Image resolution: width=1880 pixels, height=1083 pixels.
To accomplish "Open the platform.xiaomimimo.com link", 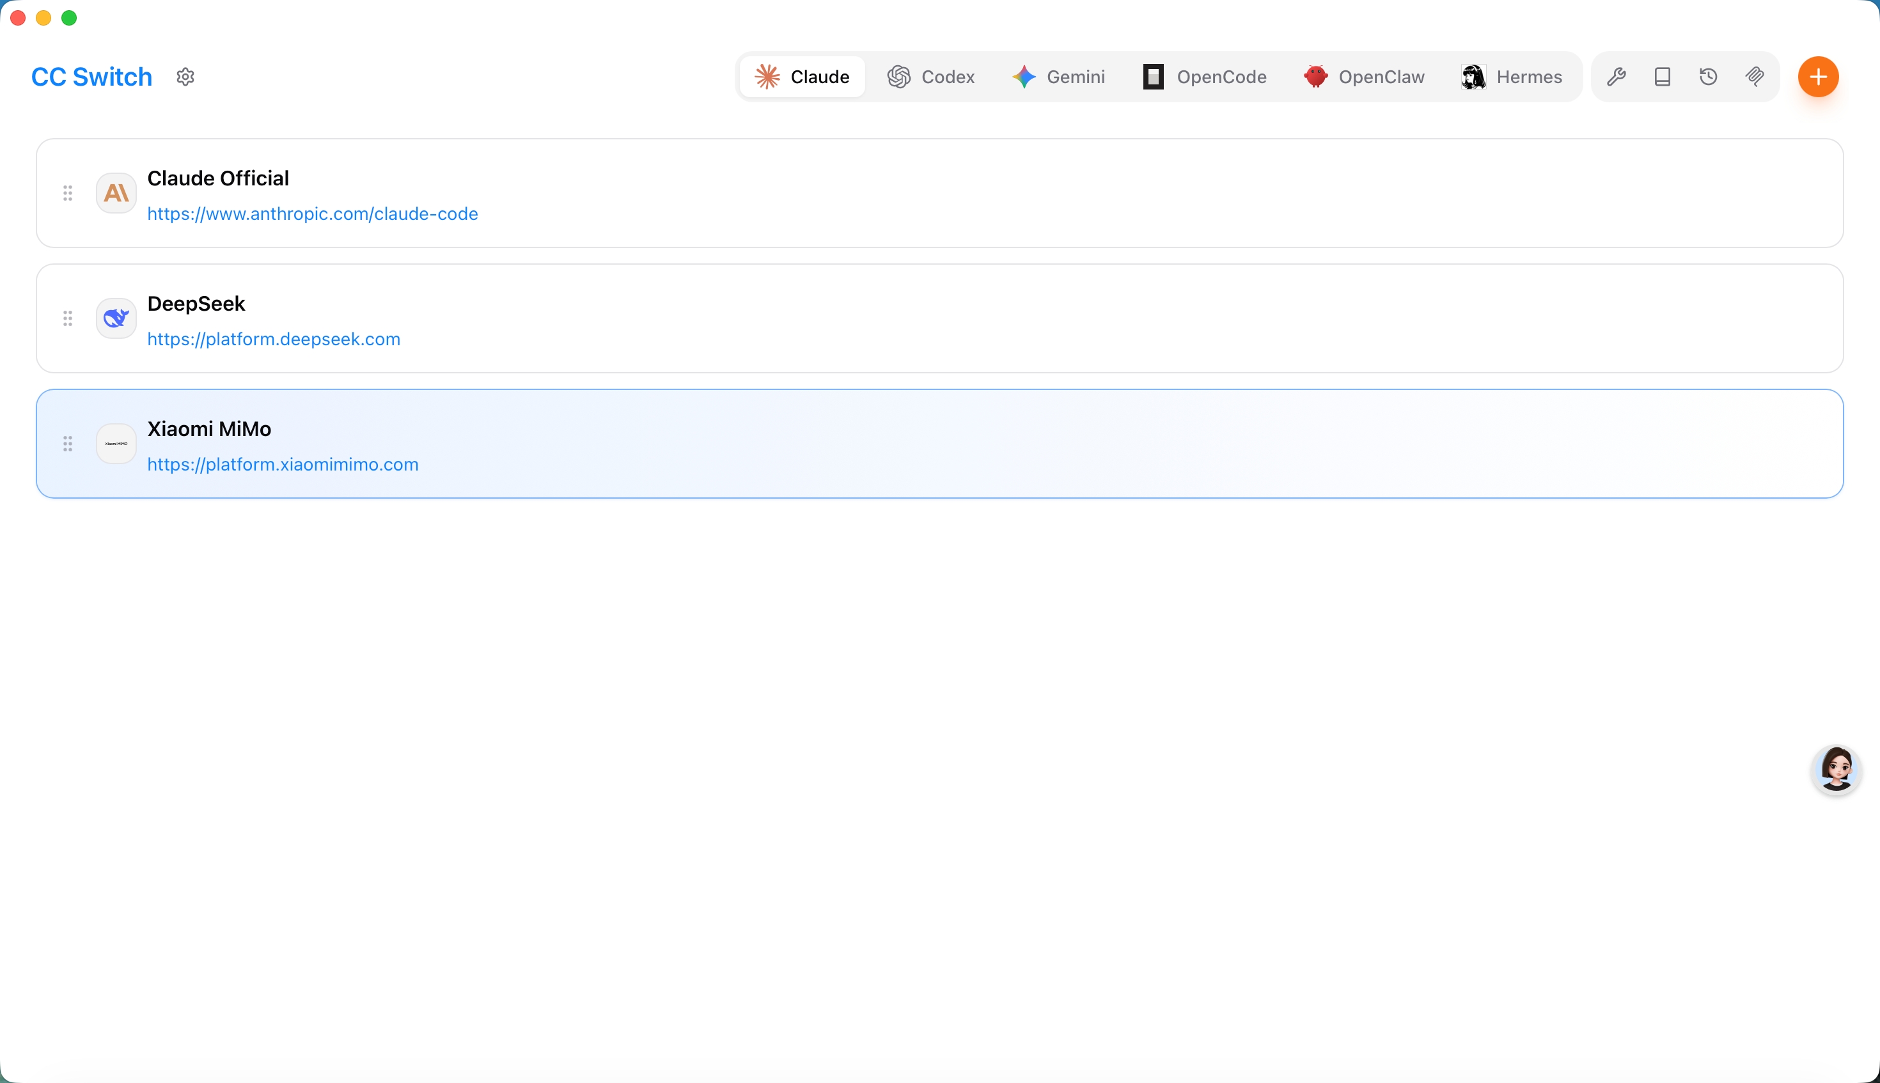I will (283, 465).
